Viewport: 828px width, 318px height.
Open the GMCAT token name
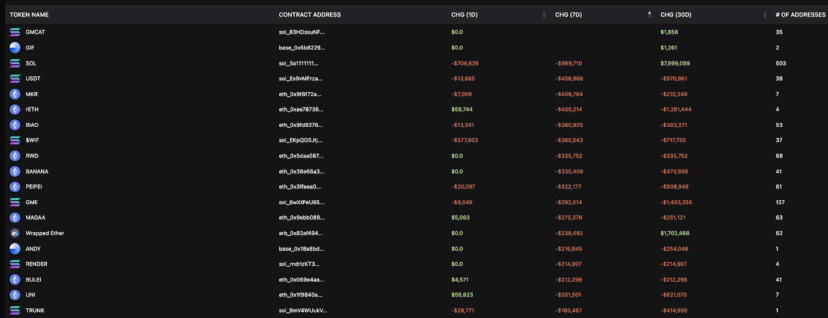tap(35, 32)
